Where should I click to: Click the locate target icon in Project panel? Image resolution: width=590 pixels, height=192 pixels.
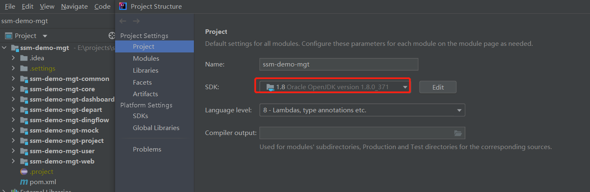coord(111,36)
